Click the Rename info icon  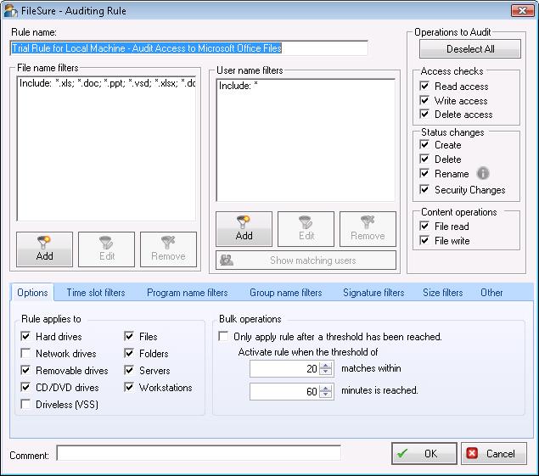click(483, 174)
